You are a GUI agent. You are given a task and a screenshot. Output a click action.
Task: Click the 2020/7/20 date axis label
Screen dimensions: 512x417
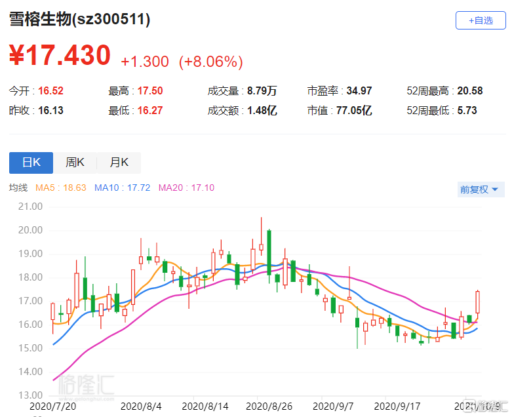(52, 407)
